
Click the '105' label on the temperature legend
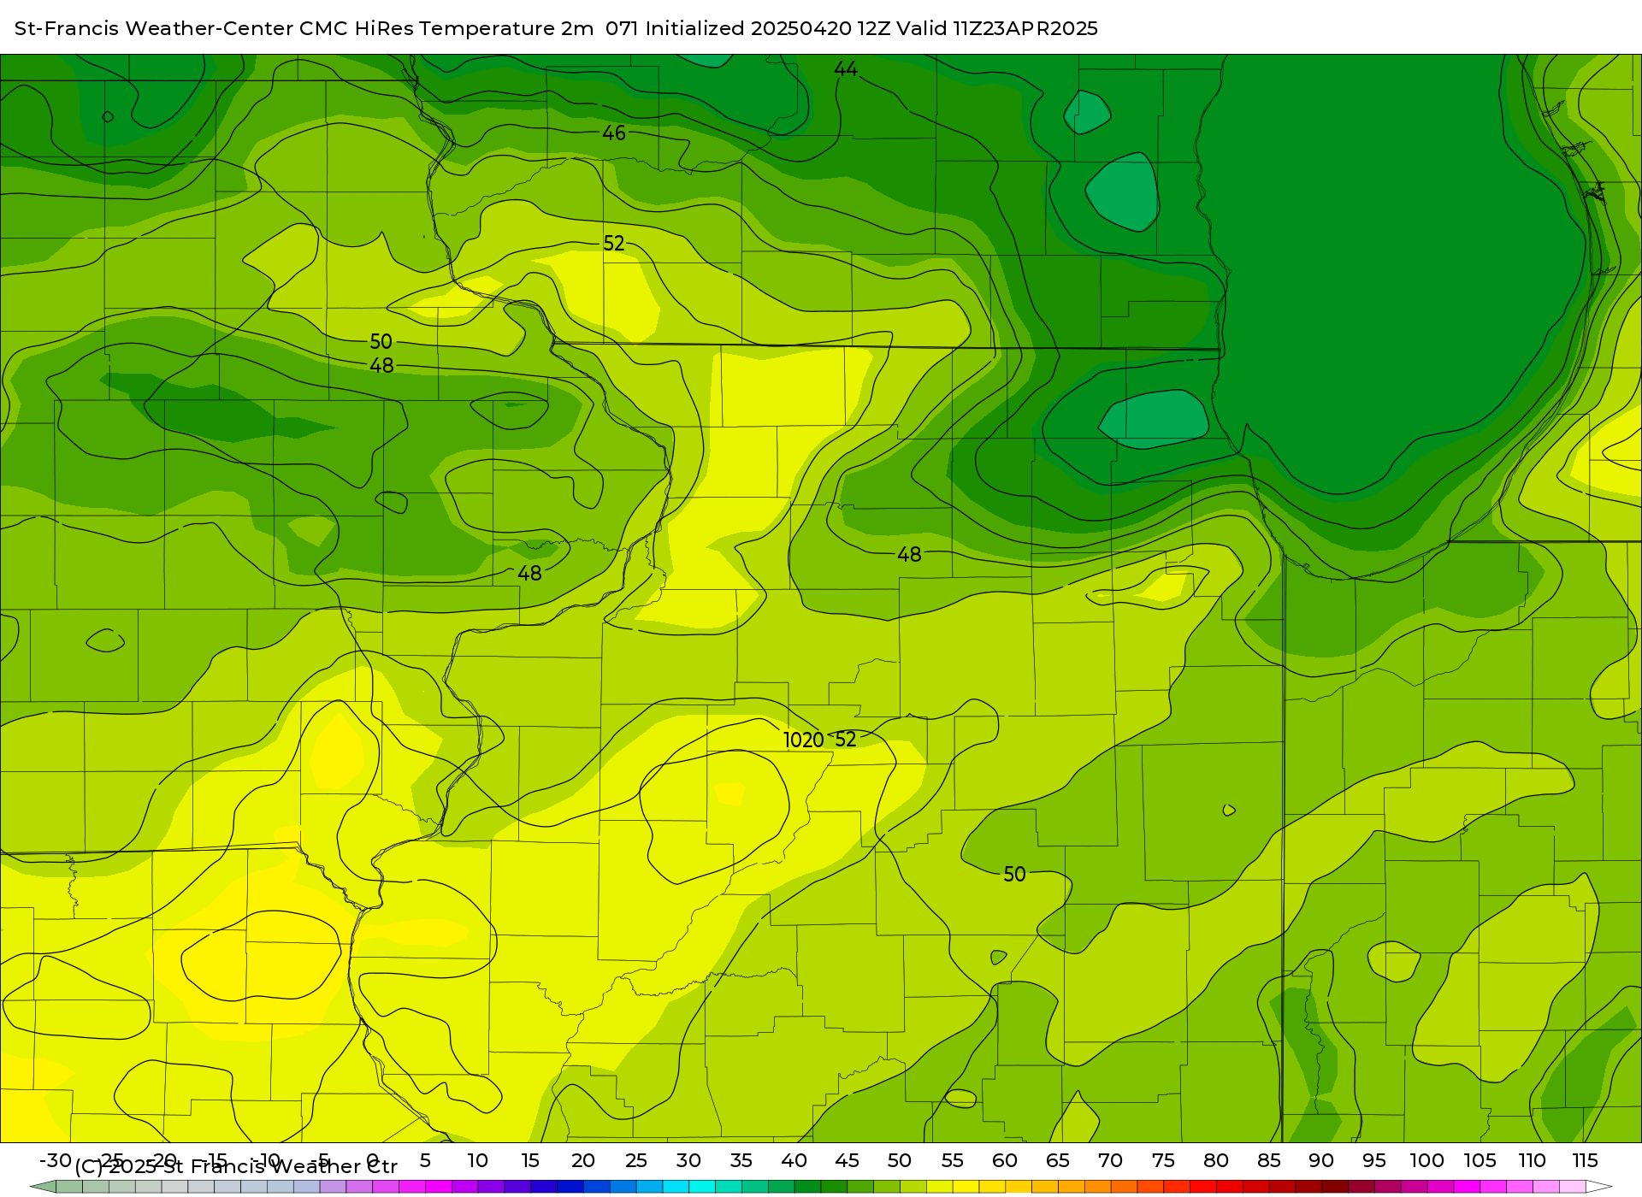(x=1480, y=1161)
